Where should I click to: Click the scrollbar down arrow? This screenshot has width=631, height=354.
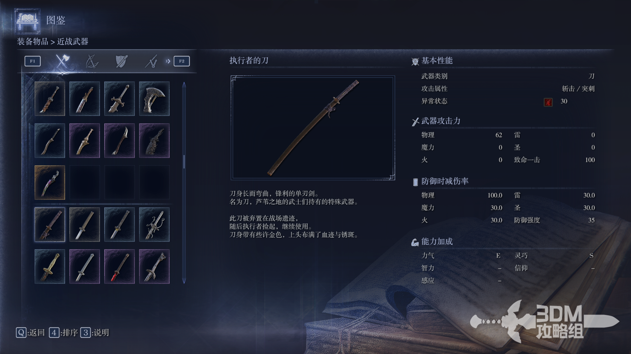(184, 281)
